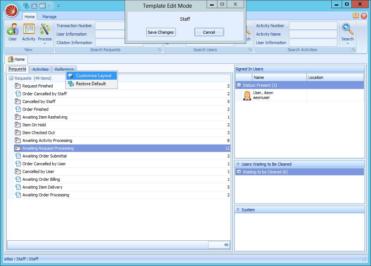Click the Aeon user avatar picture
371x266 pixels.
(247, 95)
